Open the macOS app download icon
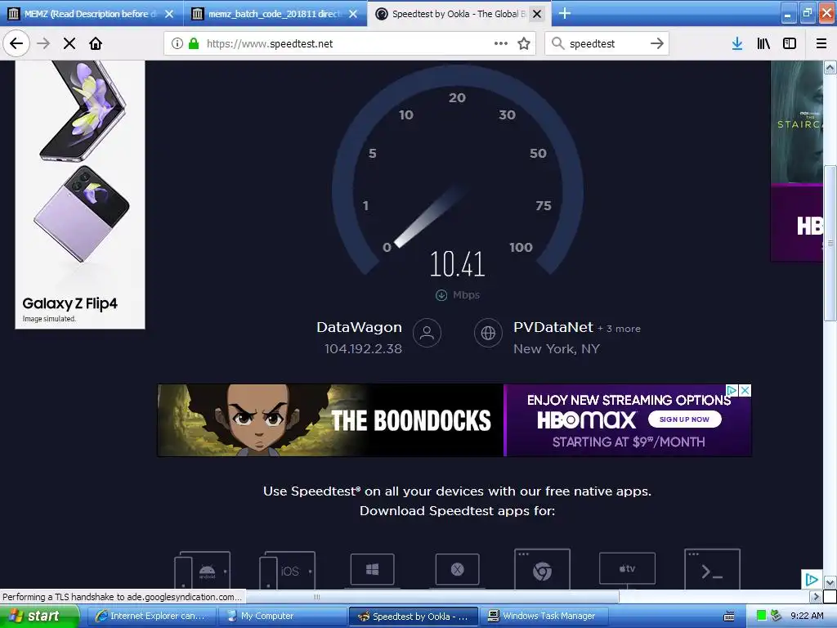This screenshot has width=837, height=628. (458, 570)
